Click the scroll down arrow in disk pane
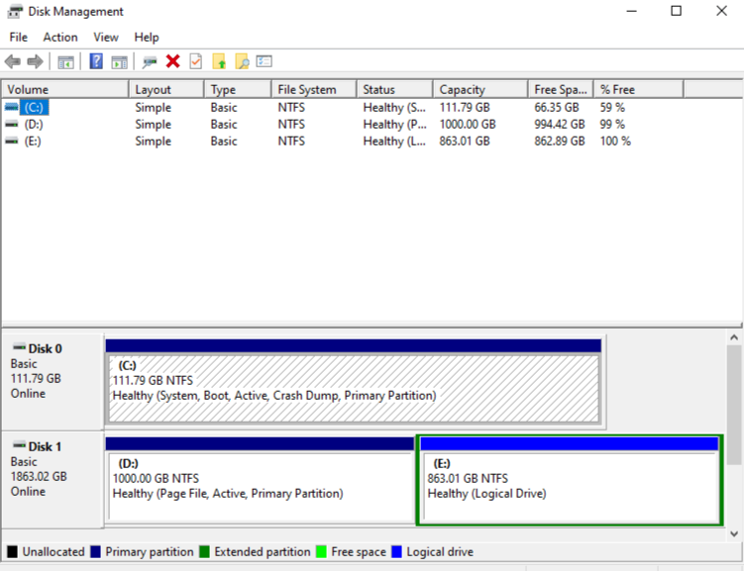The width and height of the screenshot is (744, 571). coord(734,533)
